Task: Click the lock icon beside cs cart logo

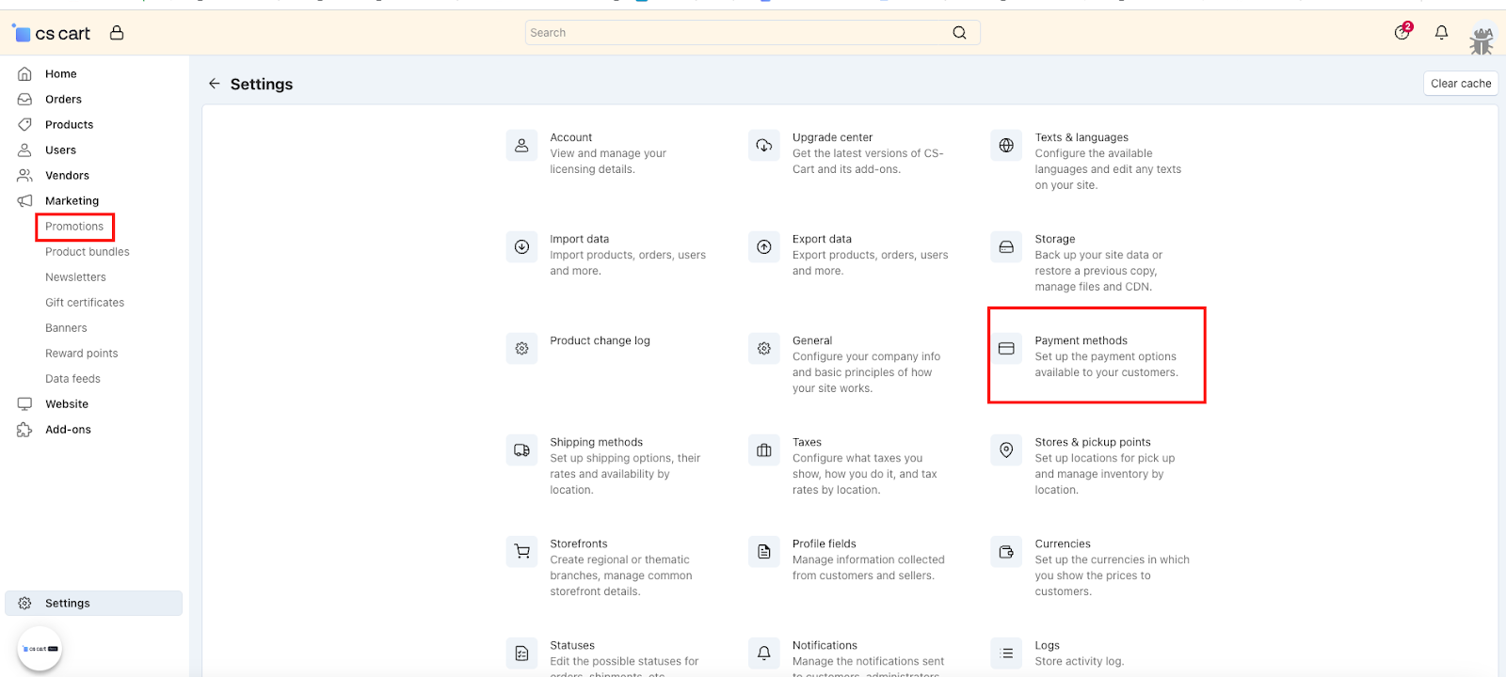Action: click(x=117, y=33)
